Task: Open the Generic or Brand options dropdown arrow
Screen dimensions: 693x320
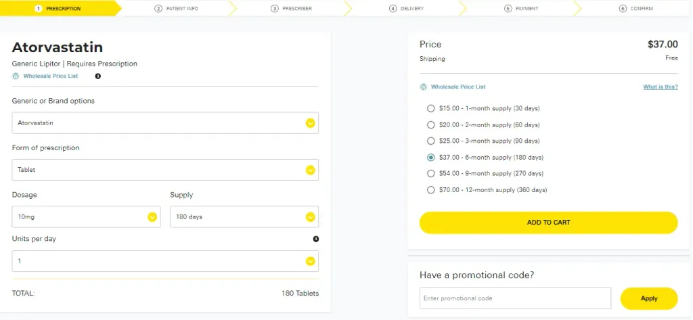Action: coord(310,123)
